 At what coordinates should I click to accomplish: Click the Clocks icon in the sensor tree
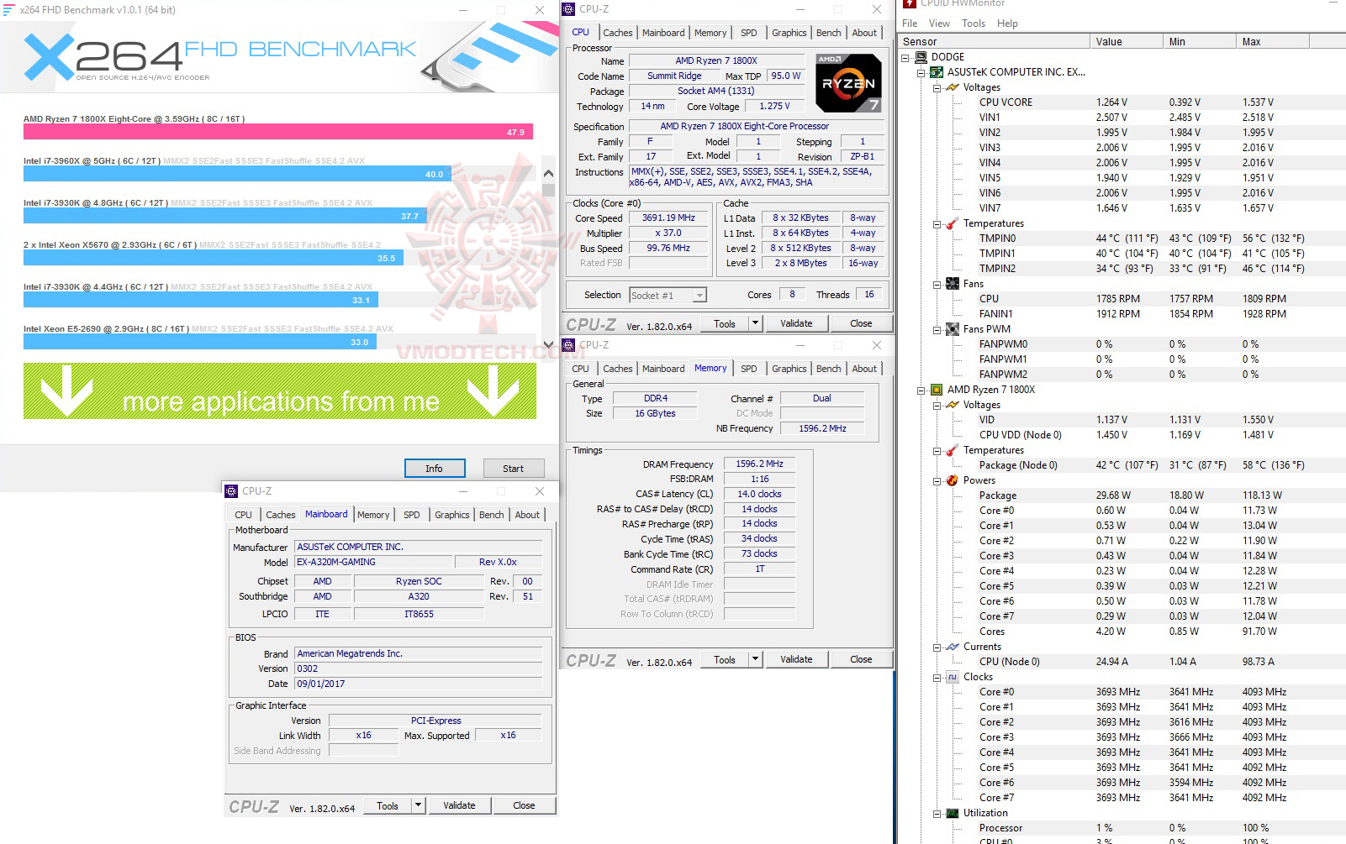953,677
